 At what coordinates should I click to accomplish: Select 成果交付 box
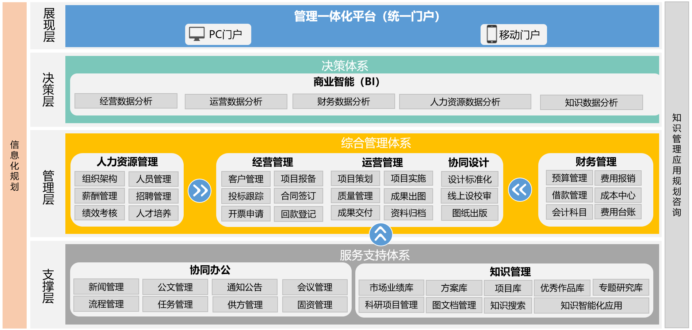click(355, 213)
